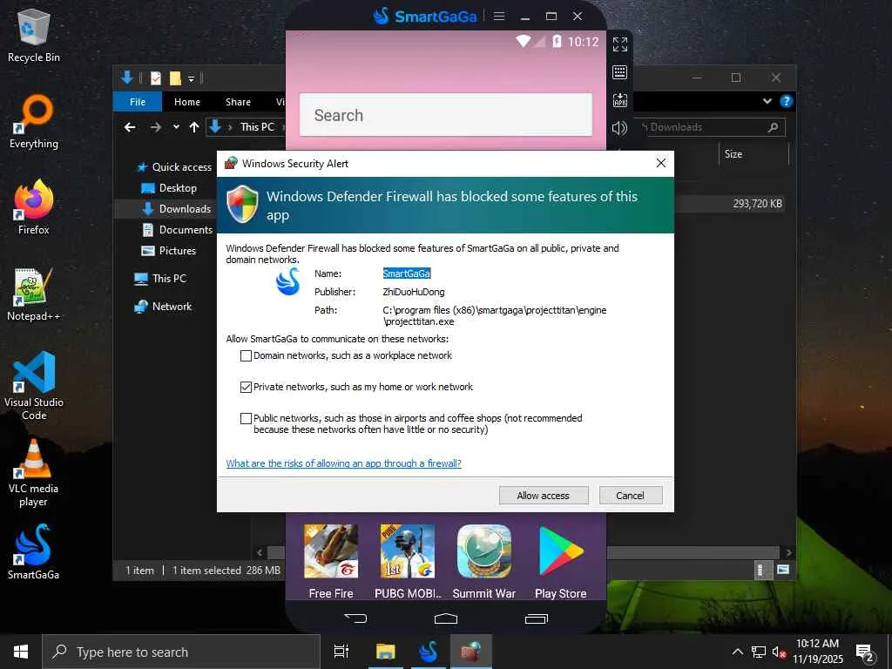This screenshot has height=669, width=892.
Task: Close the Windows Security Alert dialog
Action: point(660,163)
